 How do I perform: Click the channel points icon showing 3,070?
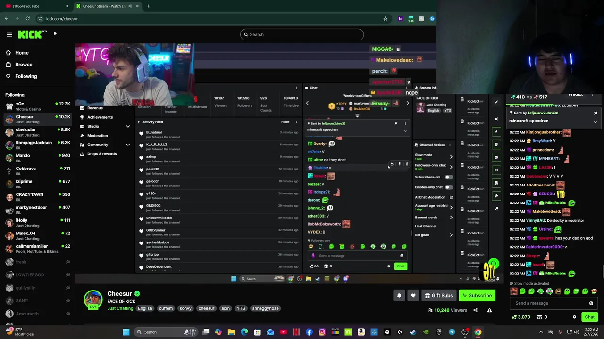coord(521,317)
